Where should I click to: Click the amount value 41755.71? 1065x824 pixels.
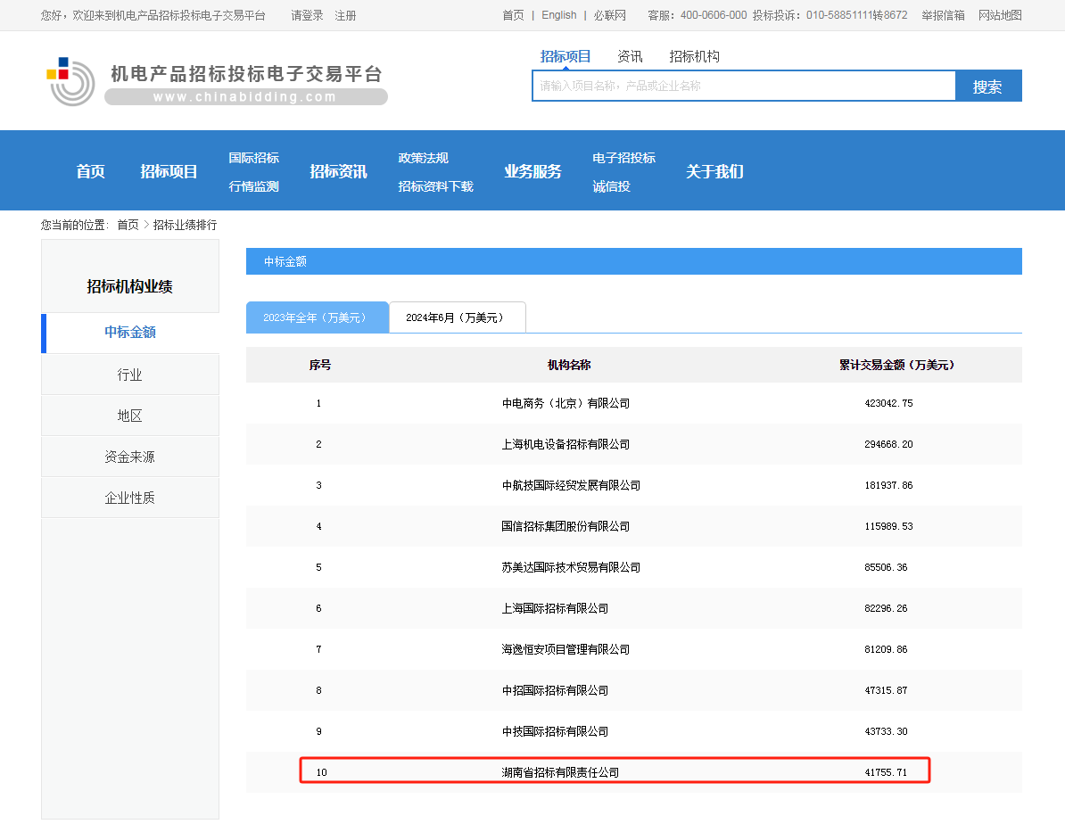886,772
